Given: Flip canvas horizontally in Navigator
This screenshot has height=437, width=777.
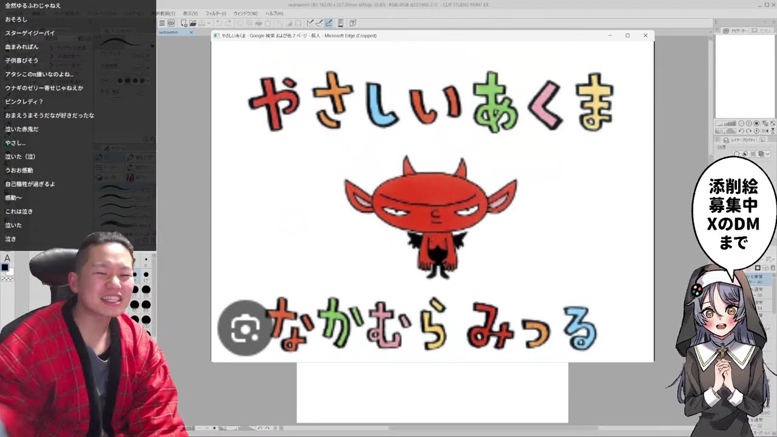Looking at the screenshot, I should click(765, 131).
